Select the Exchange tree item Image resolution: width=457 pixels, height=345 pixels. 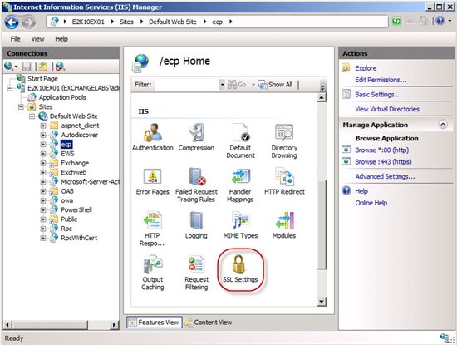[75, 163]
